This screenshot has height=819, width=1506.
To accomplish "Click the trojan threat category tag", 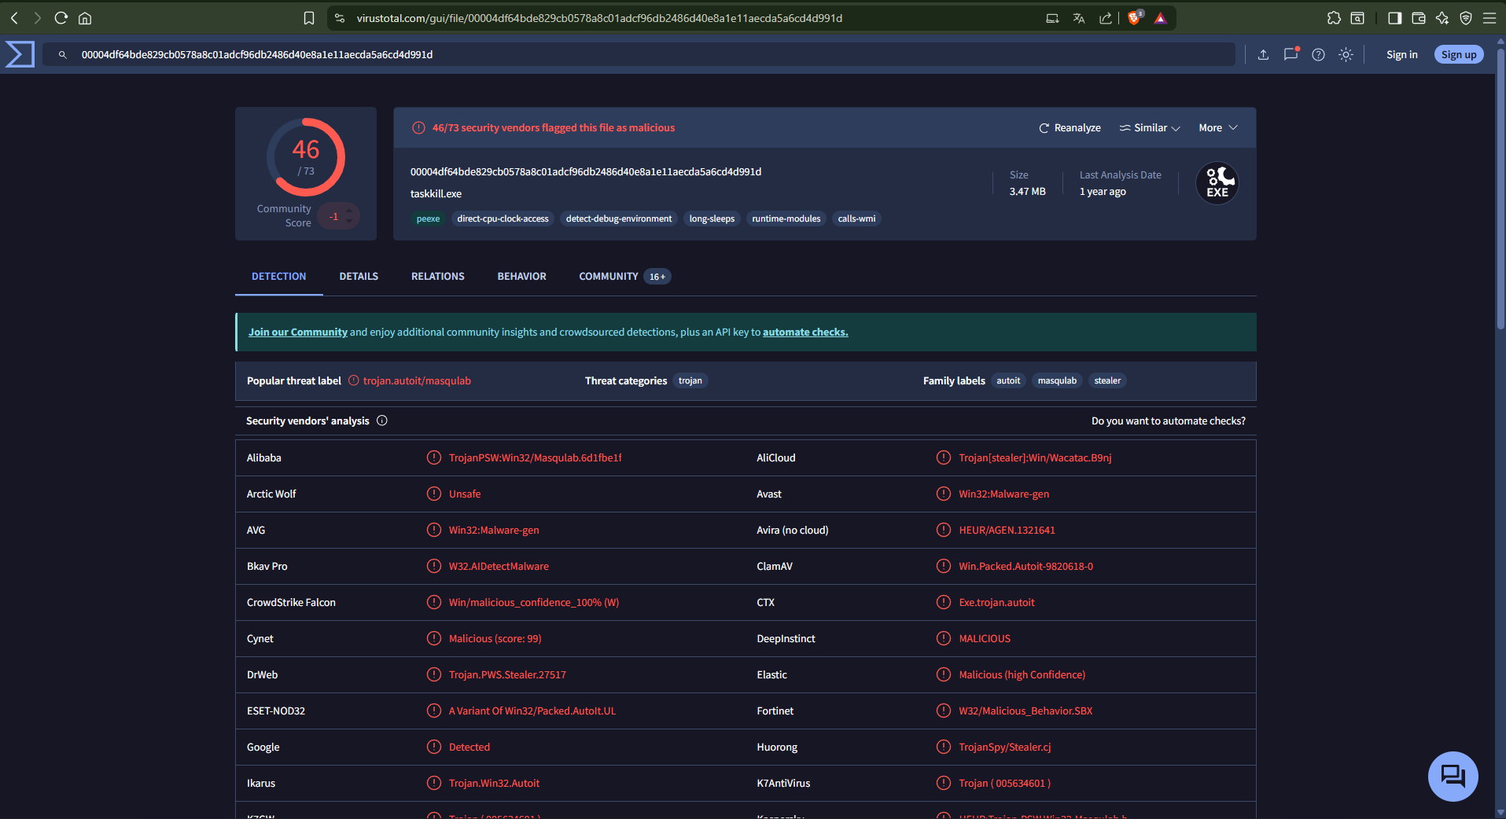I will (x=690, y=380).
